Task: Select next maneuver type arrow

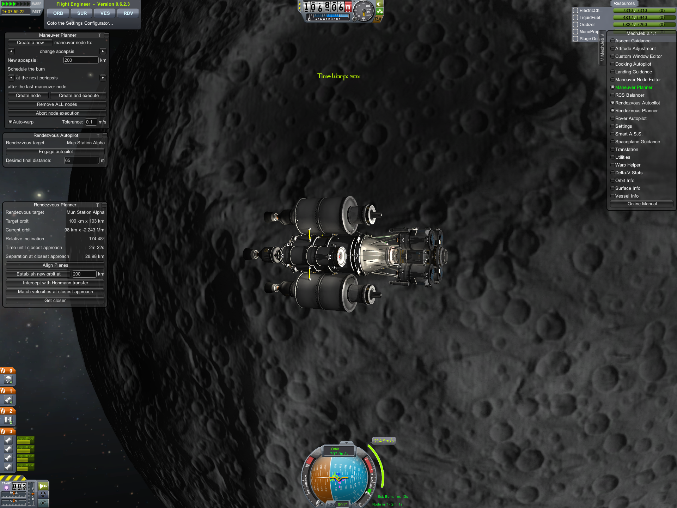Action: (x=103, y=52)
